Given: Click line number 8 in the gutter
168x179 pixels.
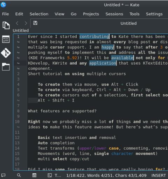Looking at the screenshot, I should pos(18,111).
